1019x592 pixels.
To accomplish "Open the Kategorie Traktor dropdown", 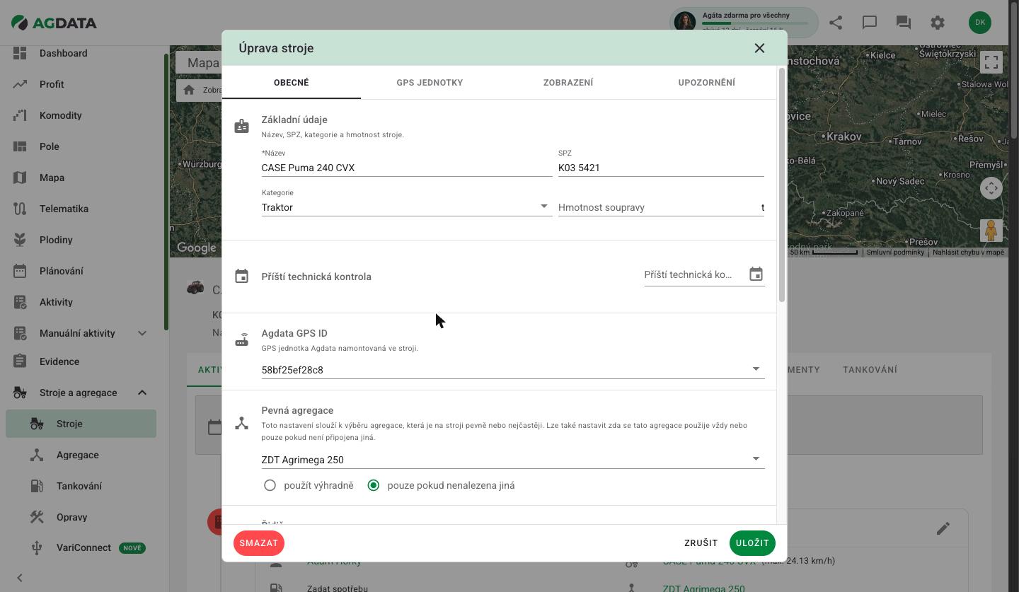I will (x=406, y=207).
